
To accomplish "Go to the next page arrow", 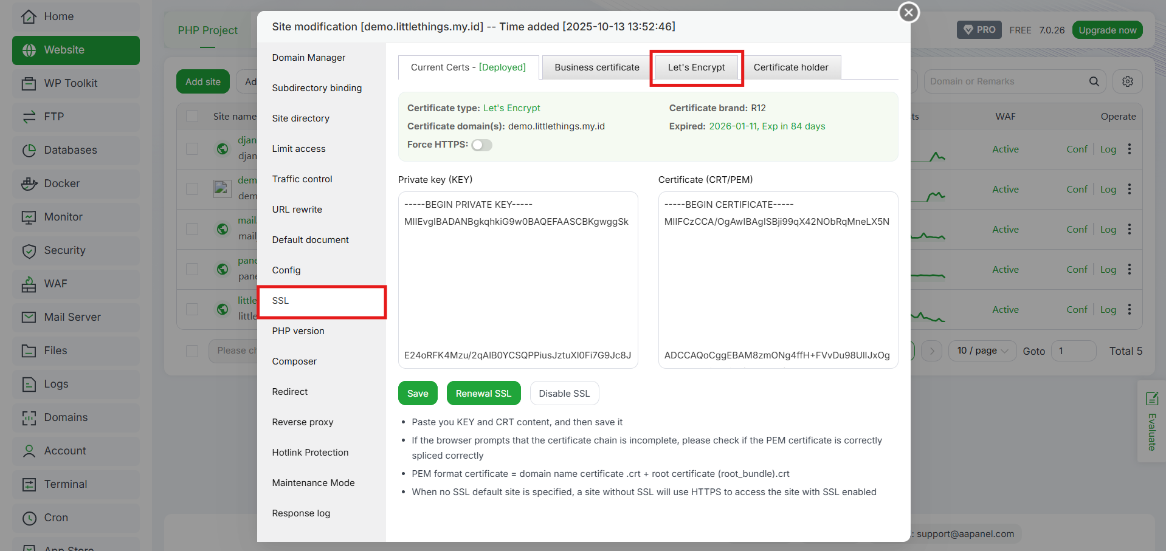I will (931, 351).
